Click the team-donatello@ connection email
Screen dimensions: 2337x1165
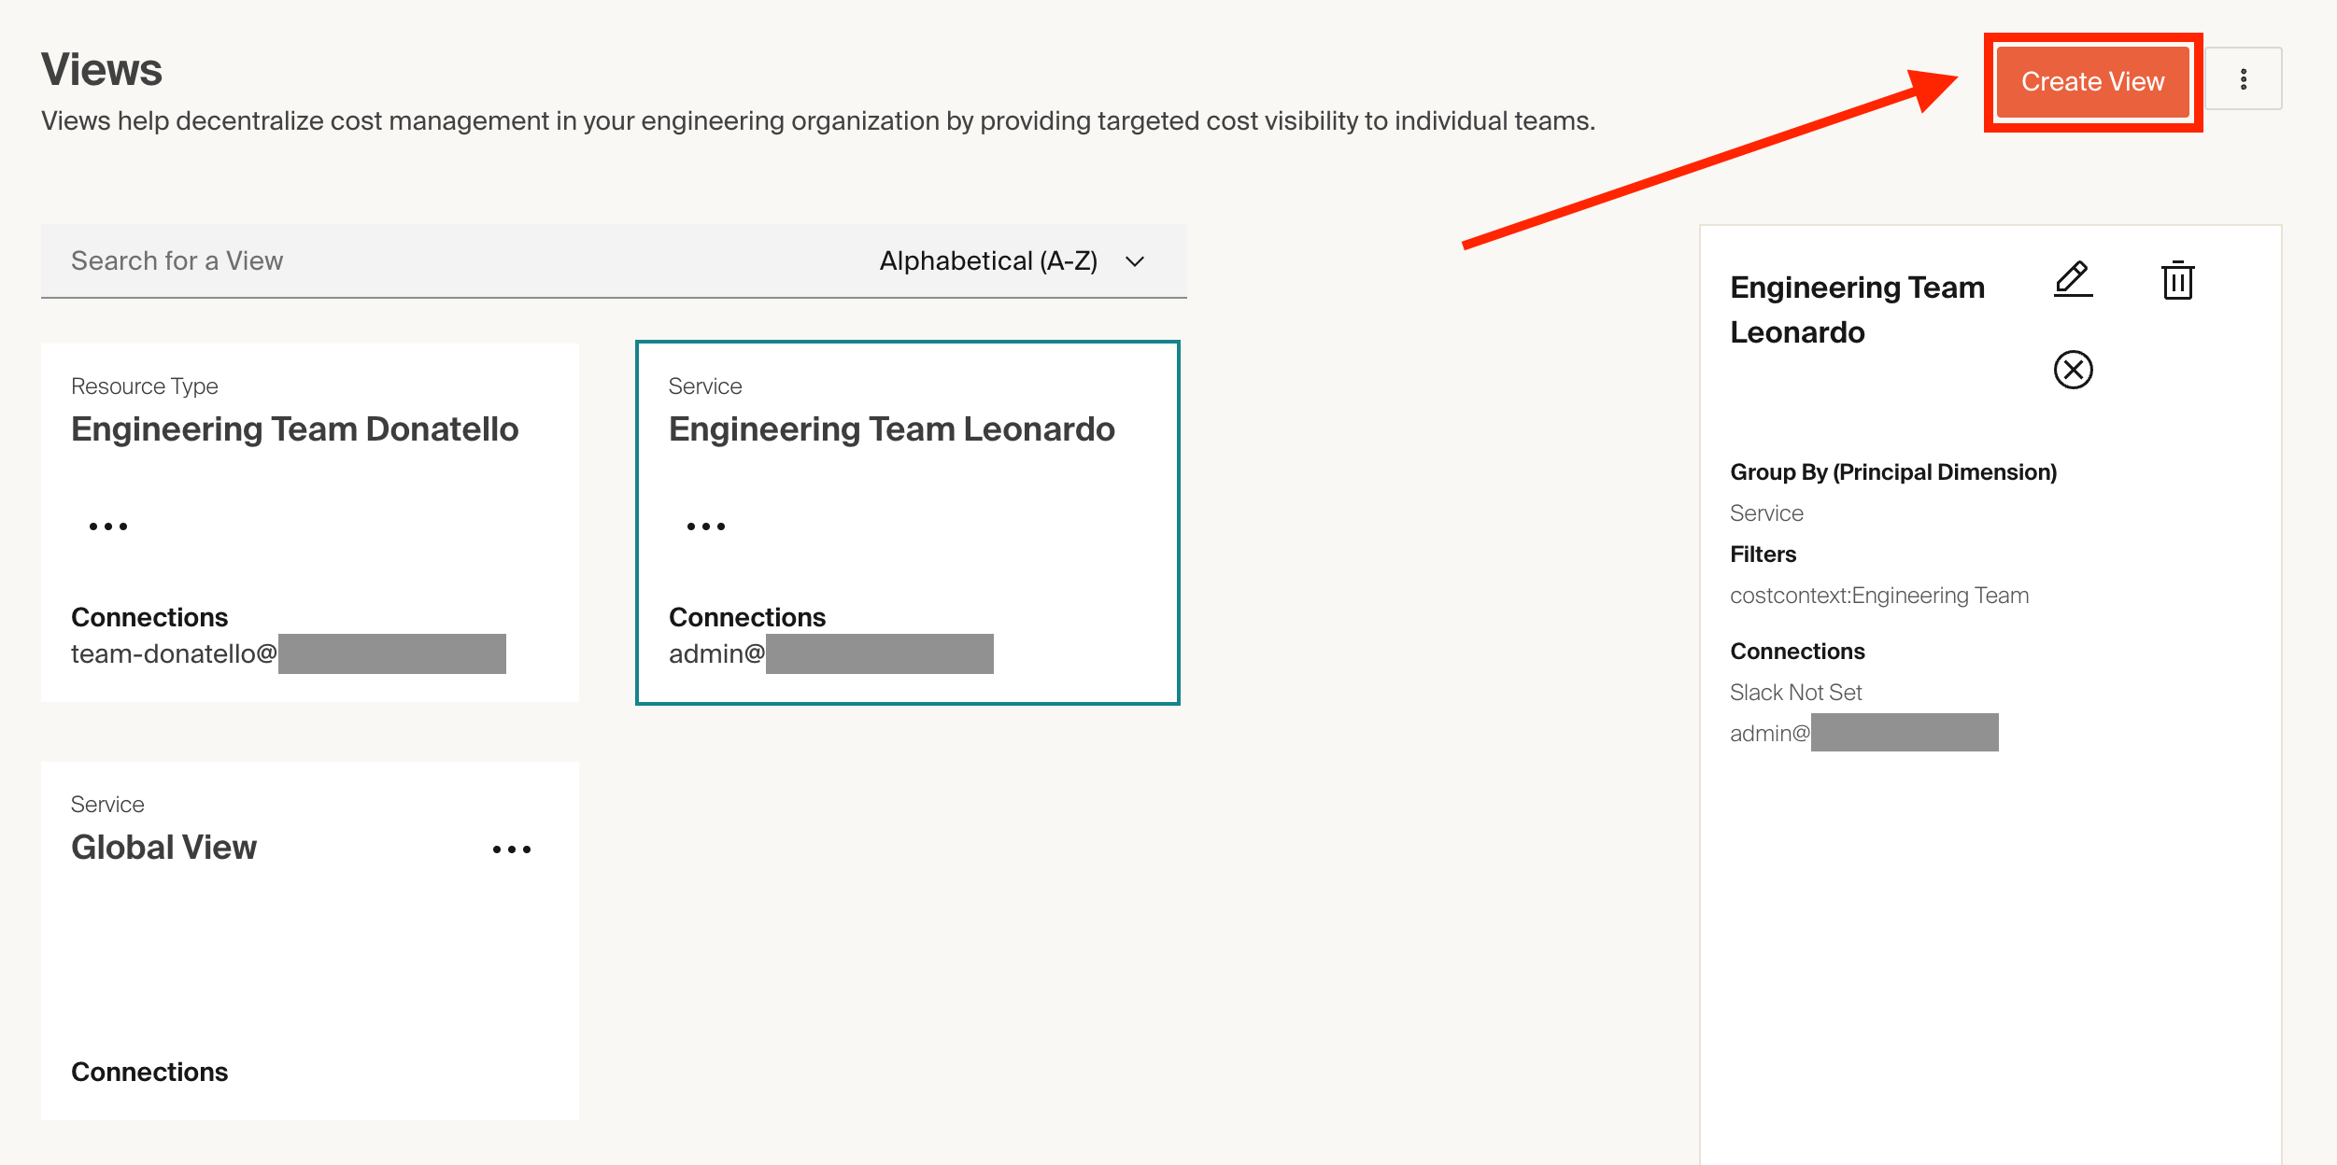[x=174, y=654]
